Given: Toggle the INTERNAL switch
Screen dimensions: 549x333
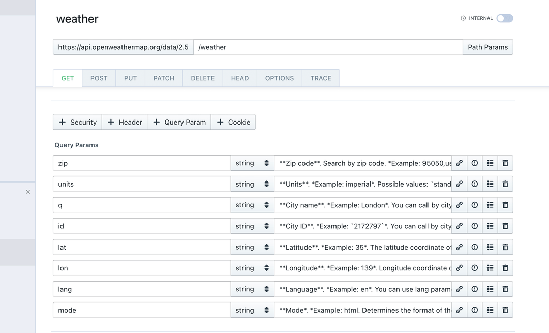Looking at the screenshot, I should [x=505, y=18].
